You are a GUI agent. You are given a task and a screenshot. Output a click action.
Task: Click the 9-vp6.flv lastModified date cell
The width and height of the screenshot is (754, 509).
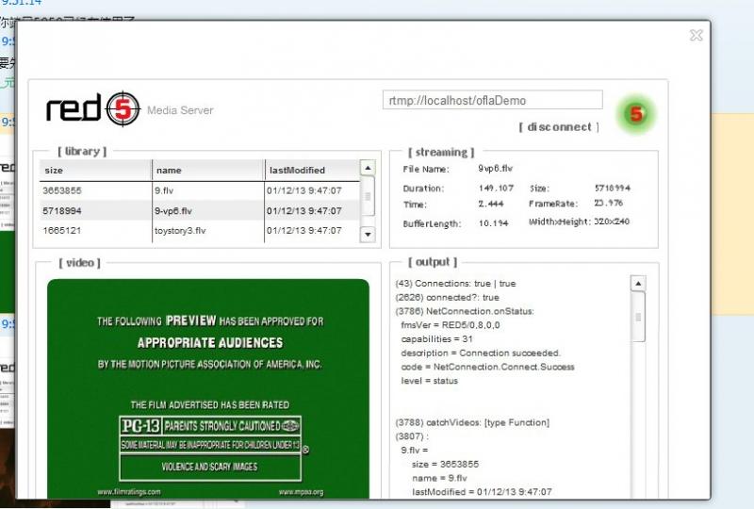pos(304,211)
